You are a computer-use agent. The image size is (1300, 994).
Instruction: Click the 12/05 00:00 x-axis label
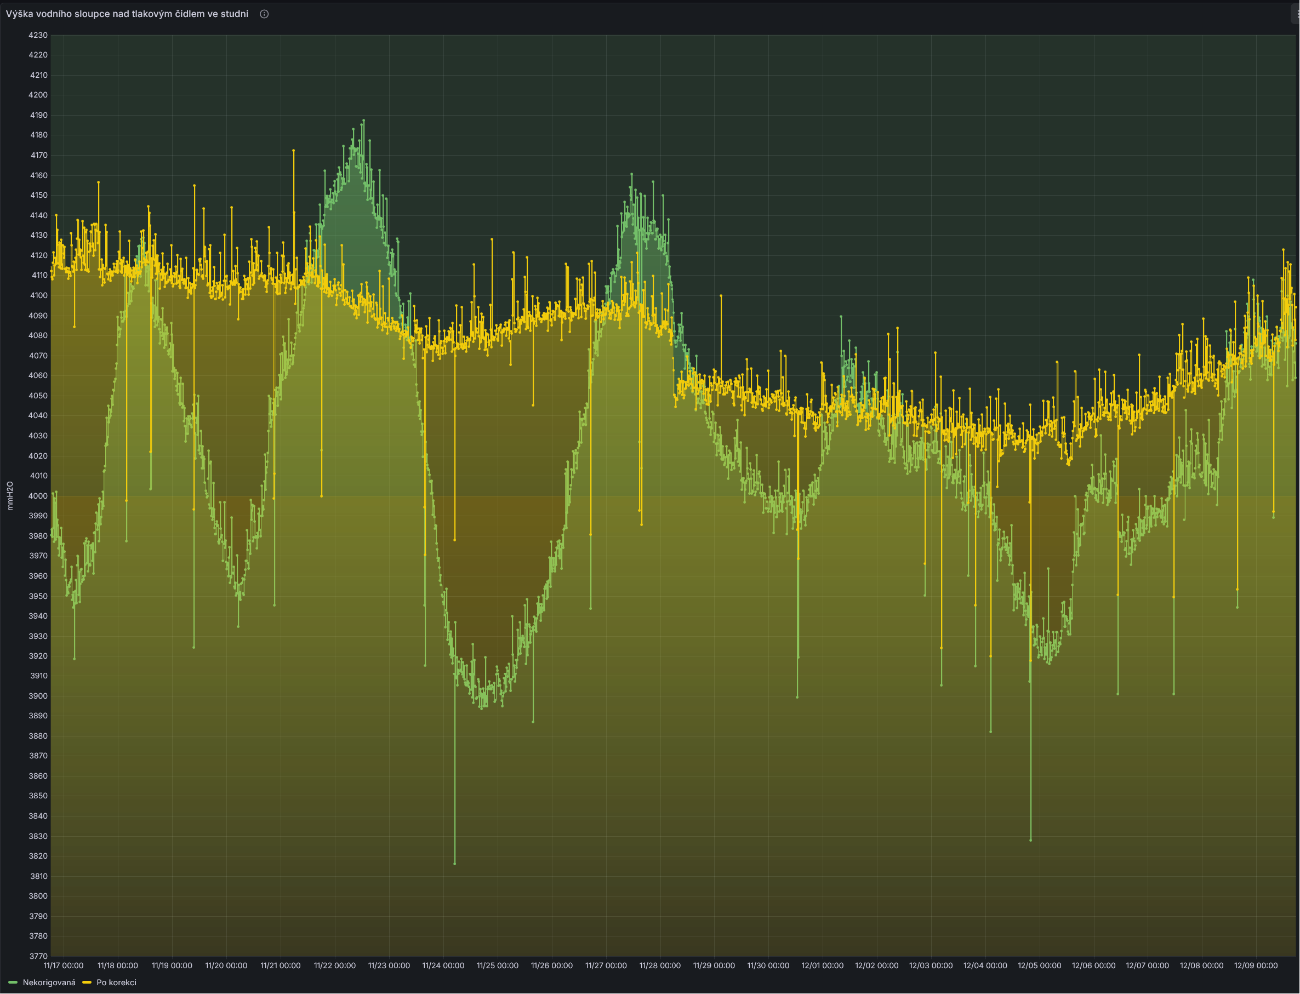pyautogui.click(x=1039, y=965)
